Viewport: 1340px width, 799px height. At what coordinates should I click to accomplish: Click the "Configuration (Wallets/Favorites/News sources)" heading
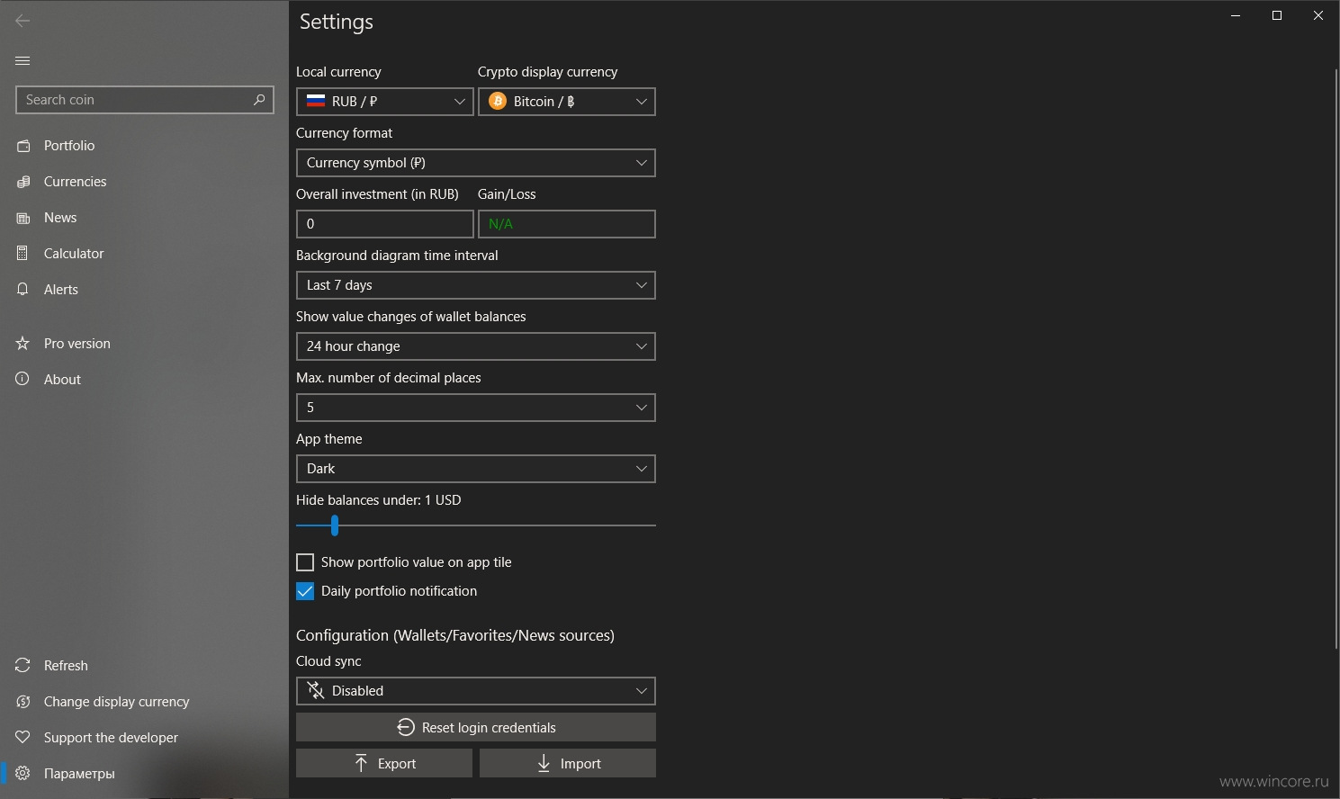click(x=455, y=635)
